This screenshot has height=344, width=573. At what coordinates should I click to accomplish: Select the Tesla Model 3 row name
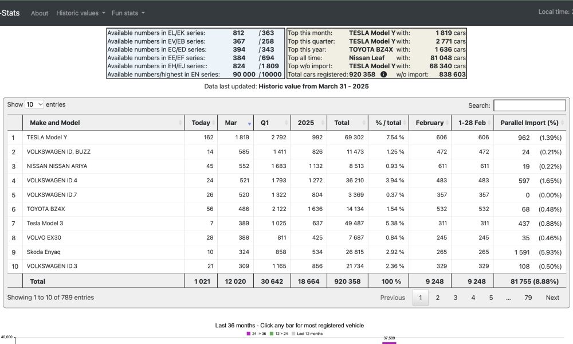point(45,223)
